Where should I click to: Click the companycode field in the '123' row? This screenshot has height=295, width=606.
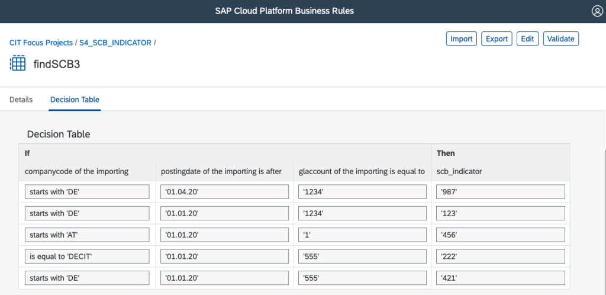click(x=87, y=213)
